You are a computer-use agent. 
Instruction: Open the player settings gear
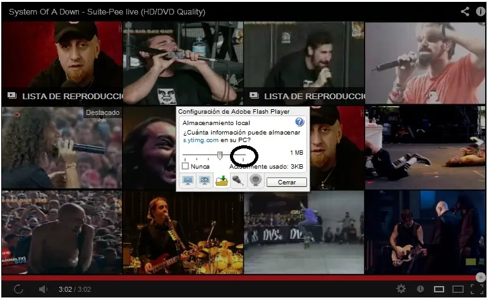401,289
